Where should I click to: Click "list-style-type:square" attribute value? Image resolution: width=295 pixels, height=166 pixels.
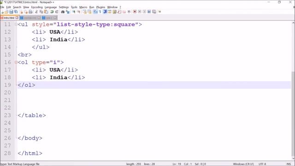[x=96, y=24]
